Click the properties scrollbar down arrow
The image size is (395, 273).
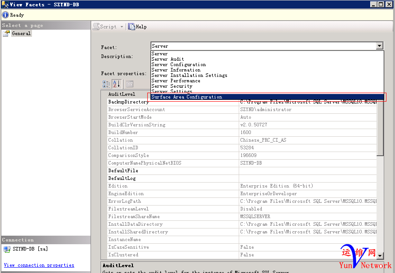tap(380, 256)
